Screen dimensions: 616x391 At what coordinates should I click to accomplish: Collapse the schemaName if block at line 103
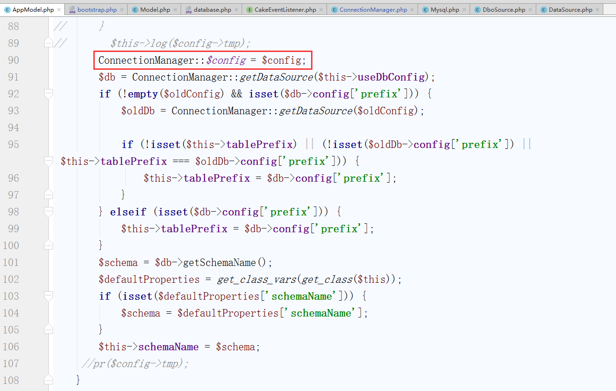(48, 296)
